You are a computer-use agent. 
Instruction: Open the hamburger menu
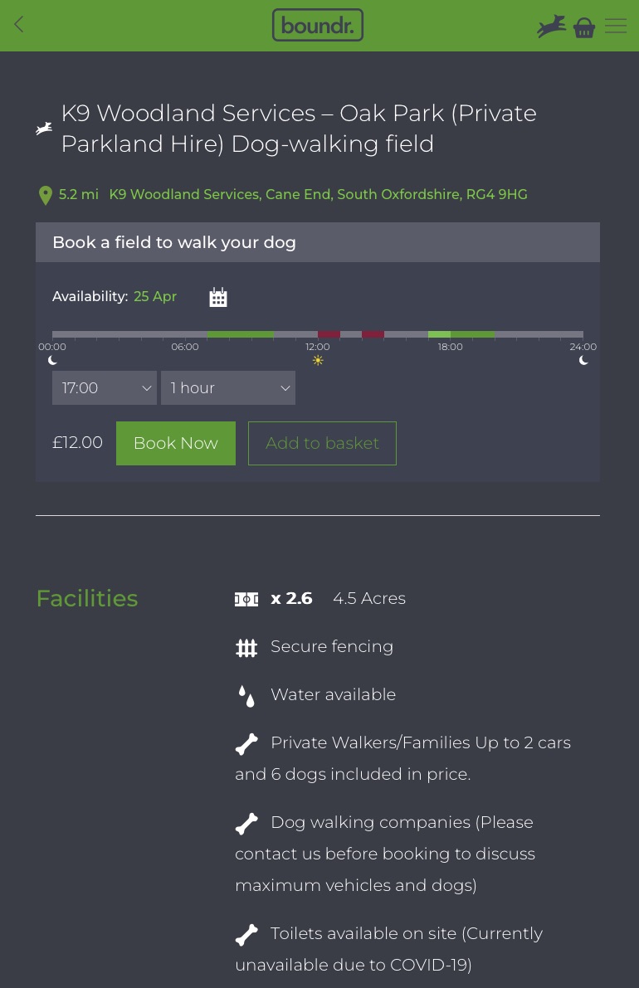616,26
